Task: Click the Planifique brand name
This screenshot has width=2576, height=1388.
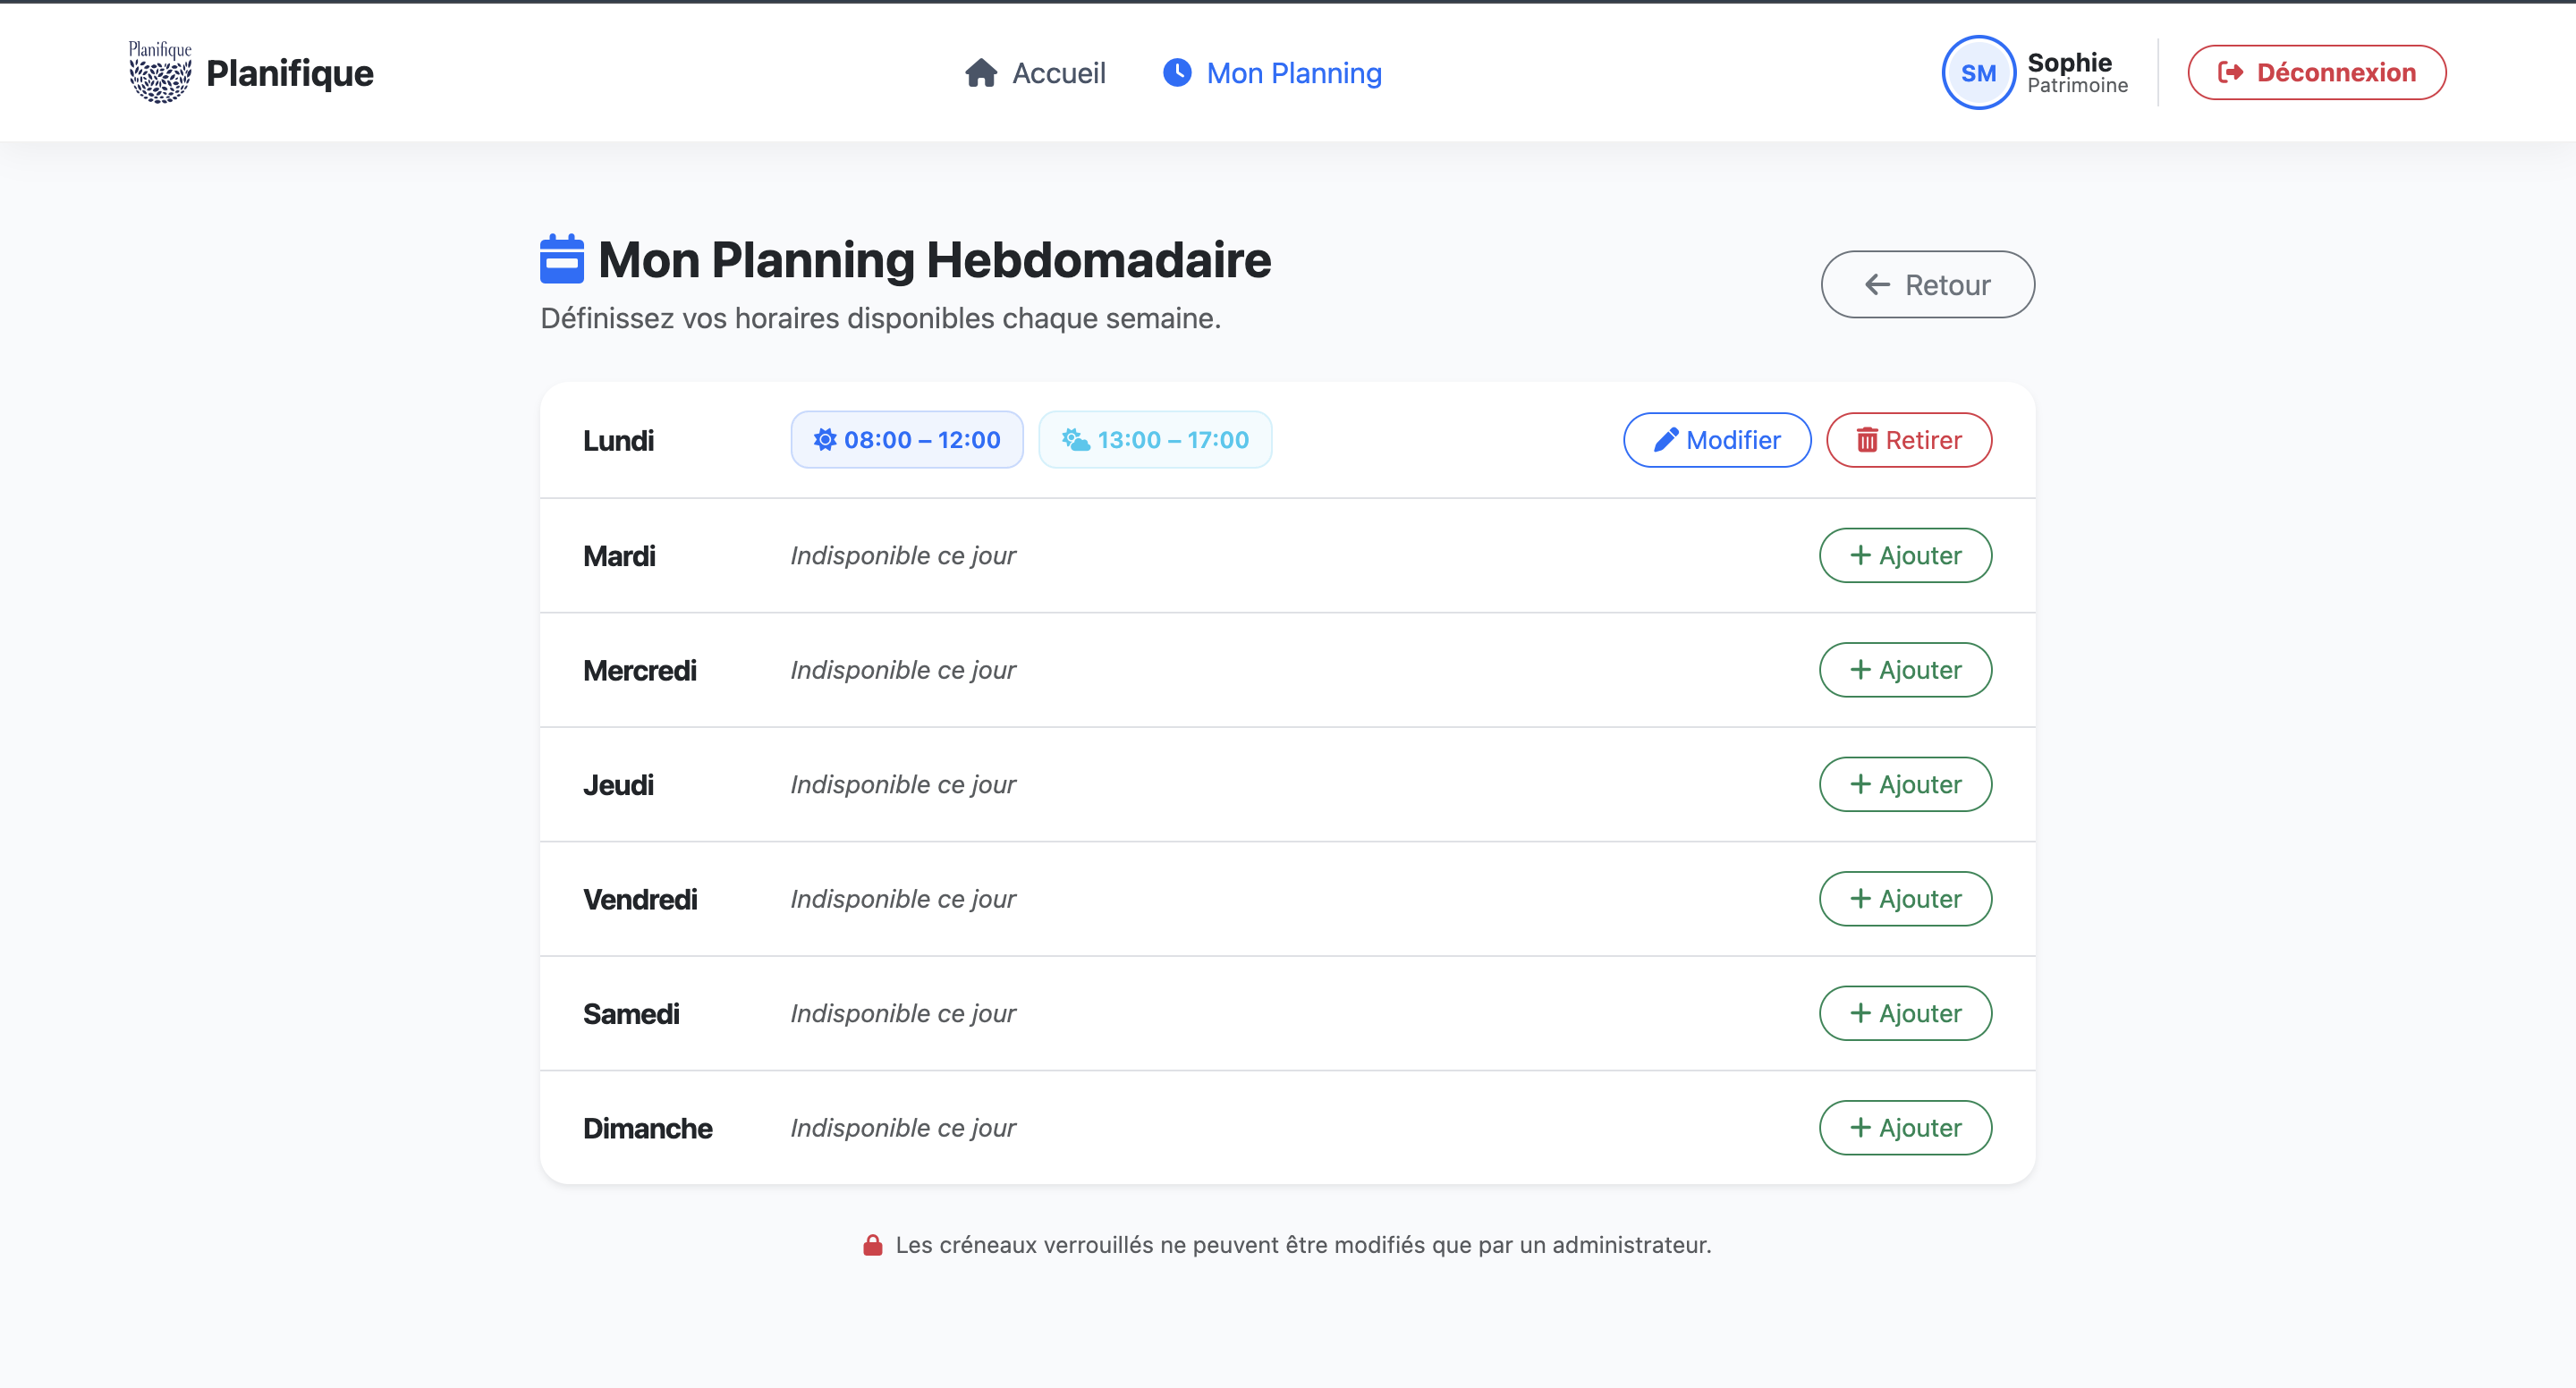Action: tap(289, 73)
